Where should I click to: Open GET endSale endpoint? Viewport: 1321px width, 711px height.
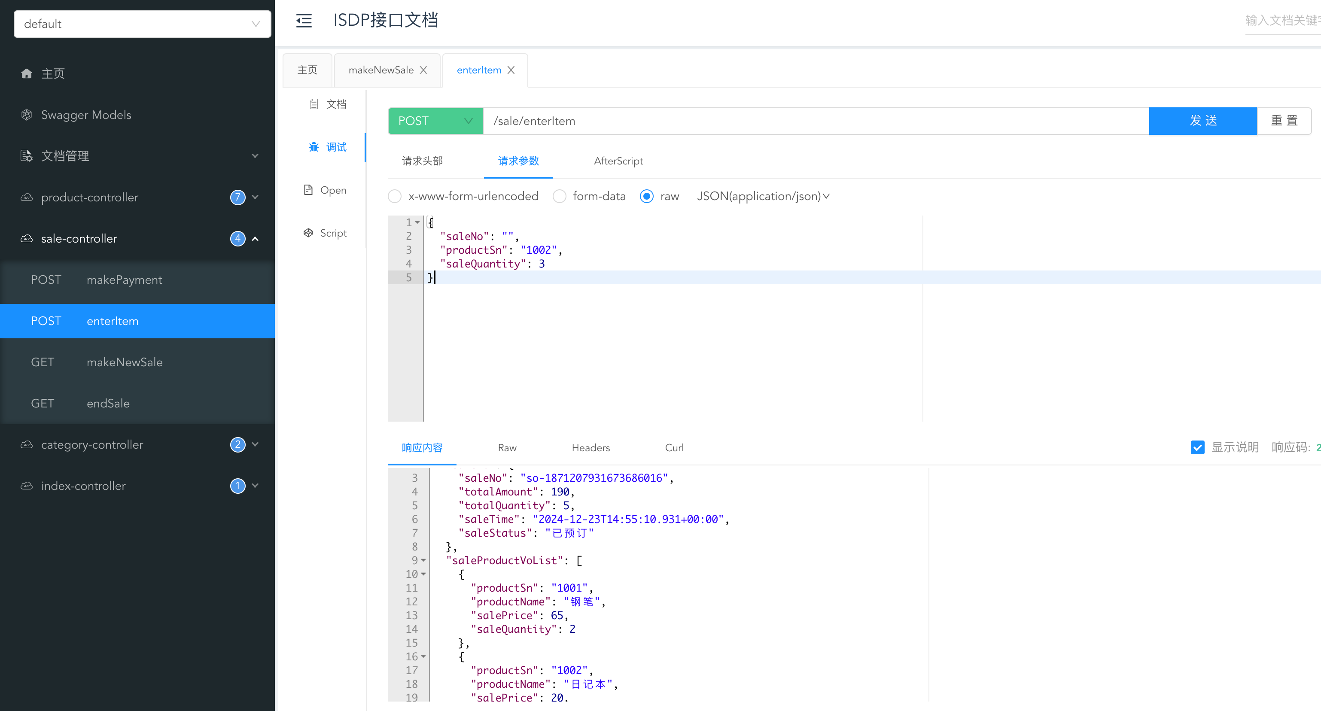pos(137,404)
